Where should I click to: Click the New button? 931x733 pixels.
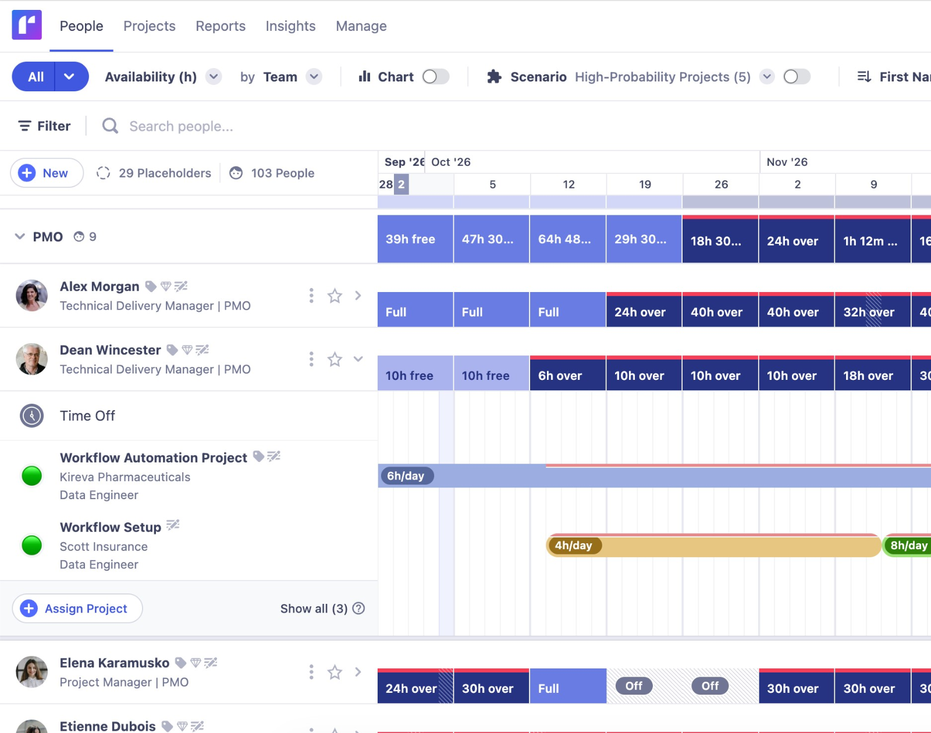point(47,173)
